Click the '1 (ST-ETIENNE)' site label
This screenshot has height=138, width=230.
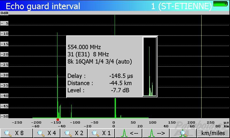[182, 6]
